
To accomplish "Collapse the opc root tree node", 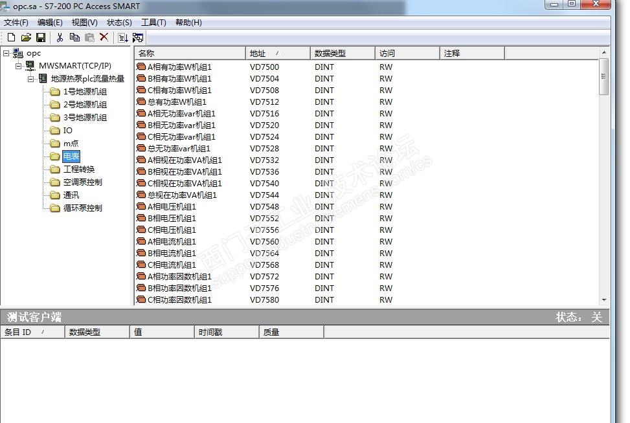I will (6, 53).
